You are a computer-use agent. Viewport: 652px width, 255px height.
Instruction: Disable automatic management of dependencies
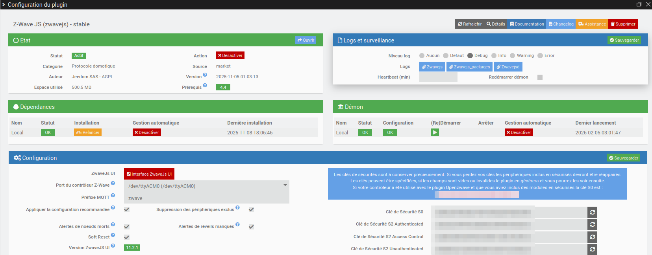point(147,132)
